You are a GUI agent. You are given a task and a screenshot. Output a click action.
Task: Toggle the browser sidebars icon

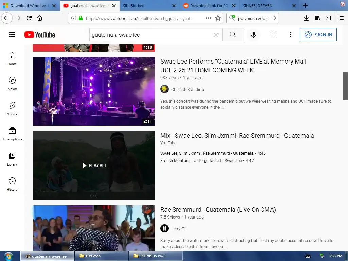click(328, 18)
